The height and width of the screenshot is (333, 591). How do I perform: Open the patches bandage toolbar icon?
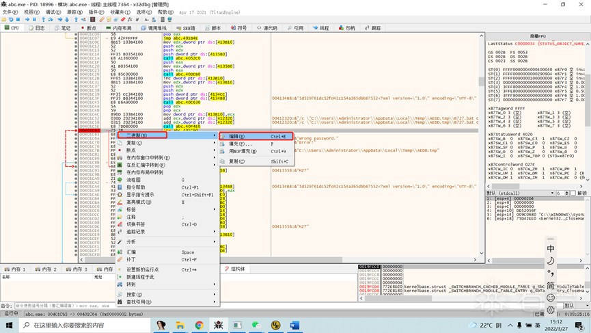tap(102, 19)
